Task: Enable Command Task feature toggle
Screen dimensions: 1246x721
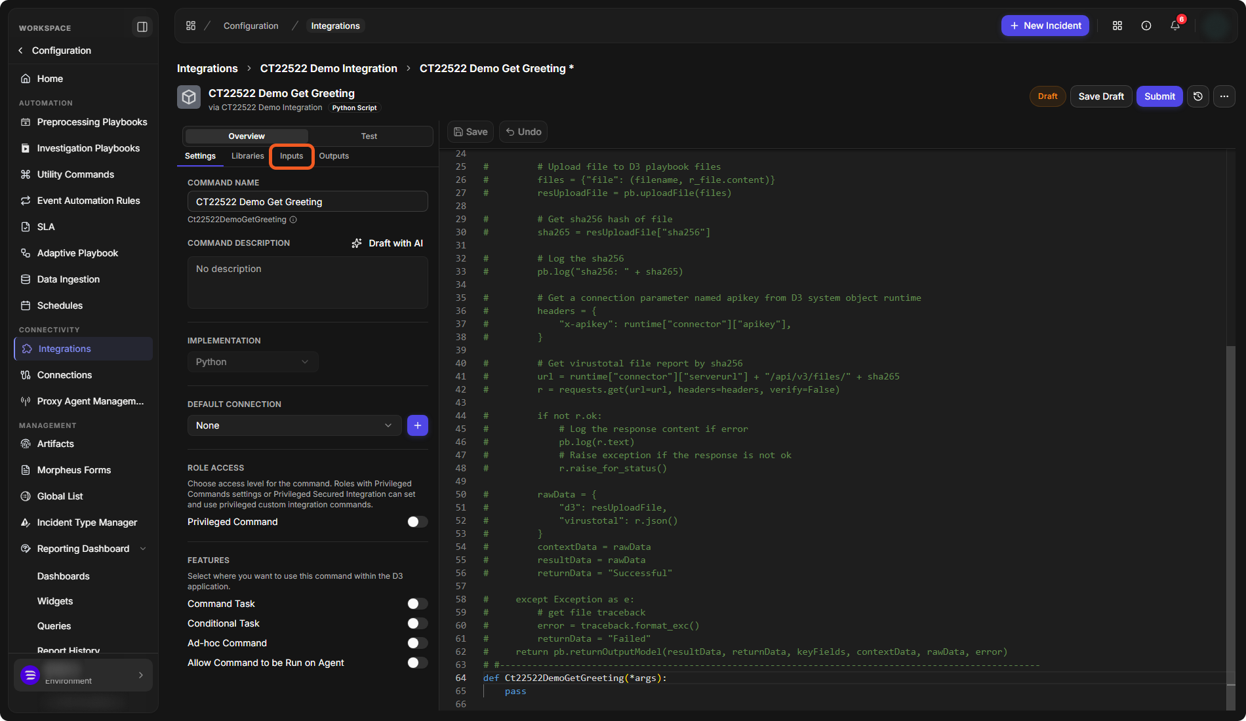Action: [417, 604]
